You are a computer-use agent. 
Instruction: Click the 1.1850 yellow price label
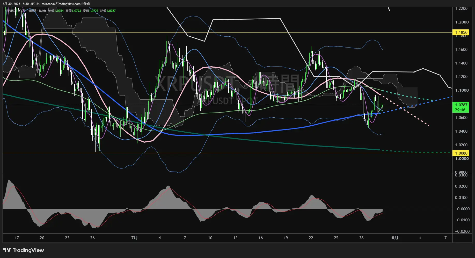[461, 32]
